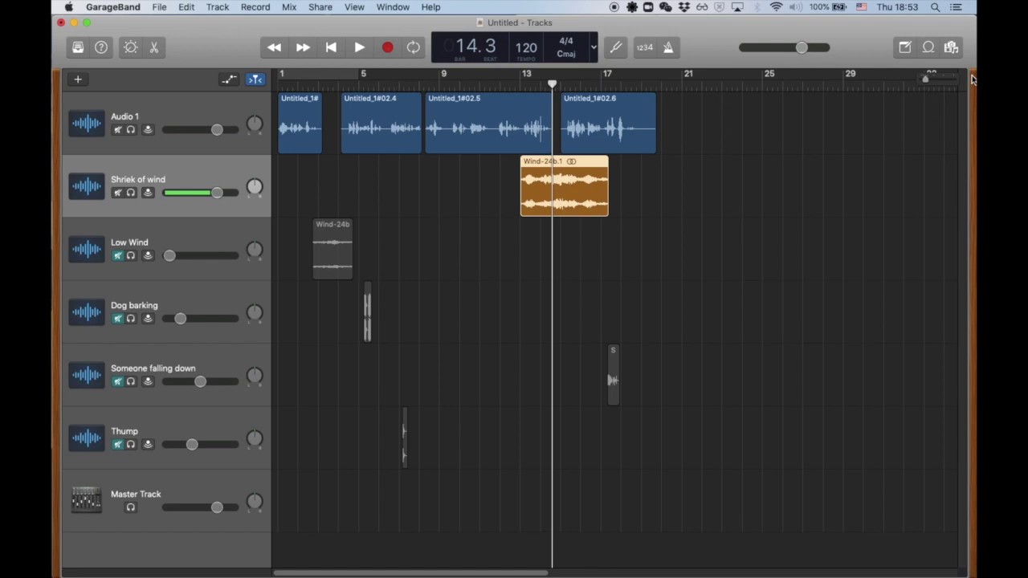Toggle the 1234 Count-in button

point(644,47)
